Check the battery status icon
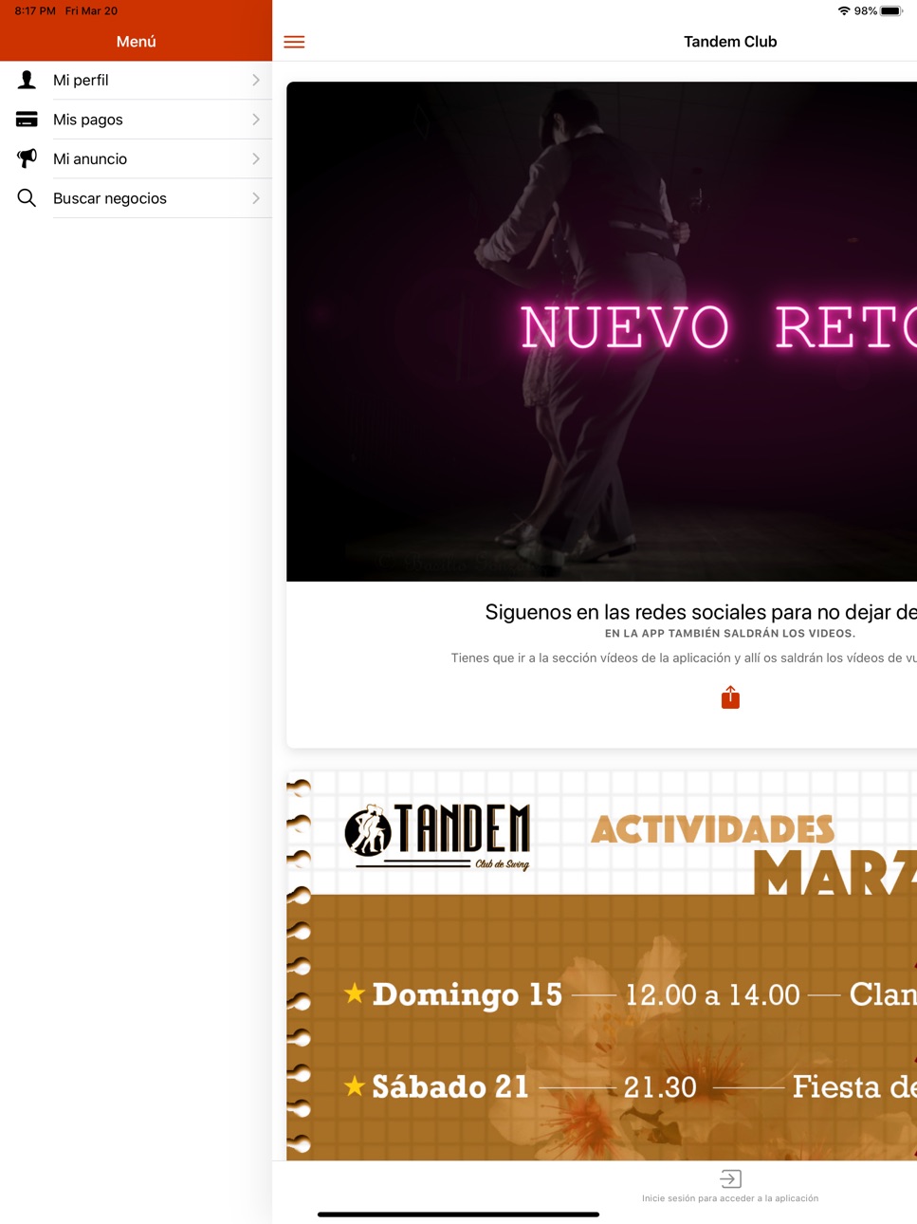Viewport: 917px width, 1224px height. (x=891, y=11)
